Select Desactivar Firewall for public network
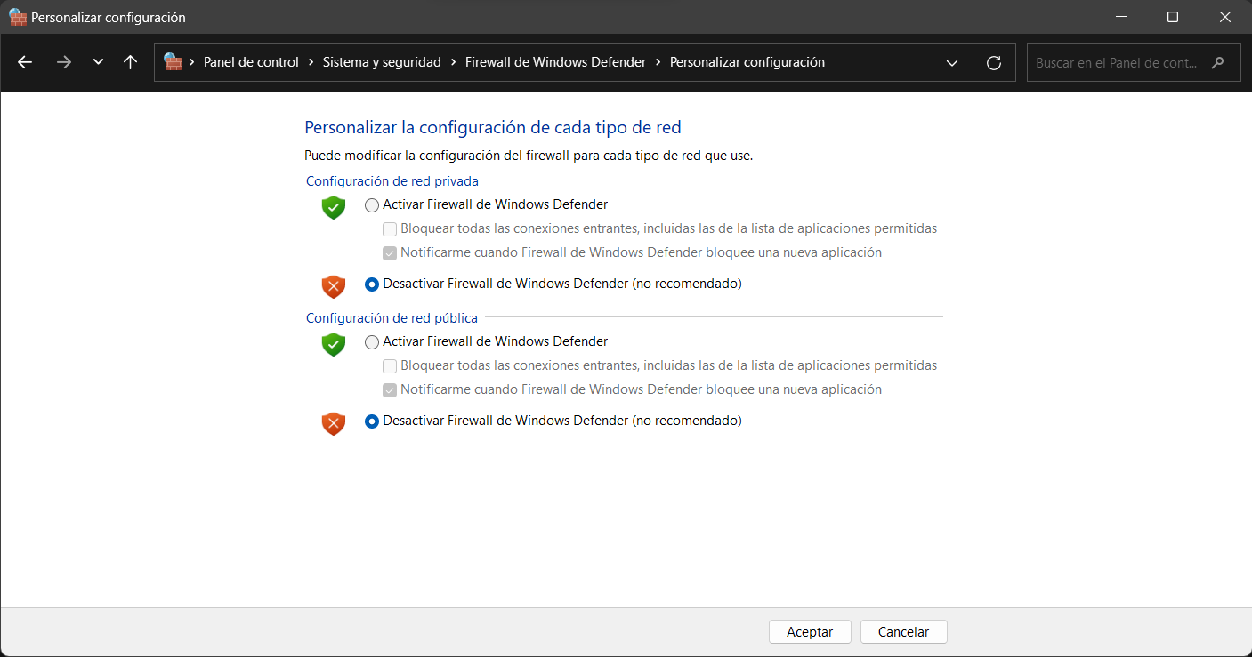This screenshot has width=1252, height=657. click(x=372, y=421)
